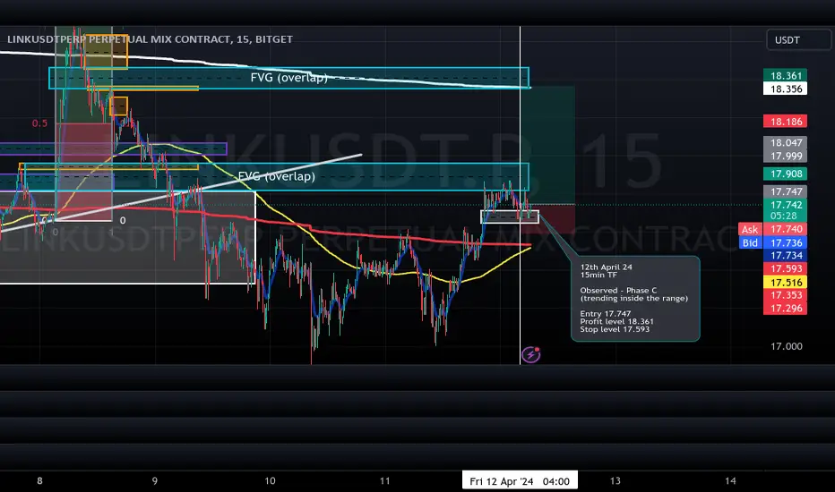Viewport: 835px width, 492px height.
Task: Select the lower FVG (overlap) label
Action: coord(276,176)
